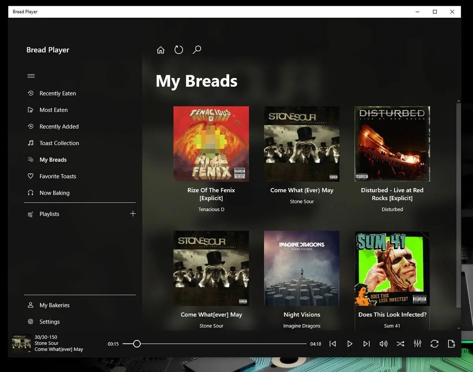Select Recently Added menu item
Screen dimensions: 473x372
59,126
